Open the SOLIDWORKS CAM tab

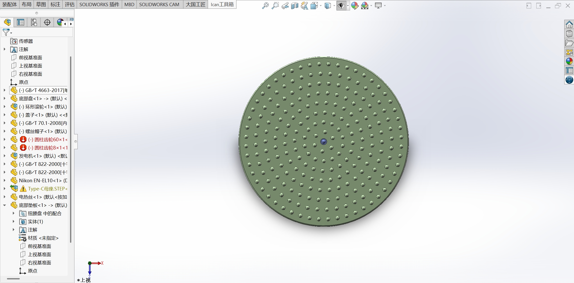click(159, 4)
